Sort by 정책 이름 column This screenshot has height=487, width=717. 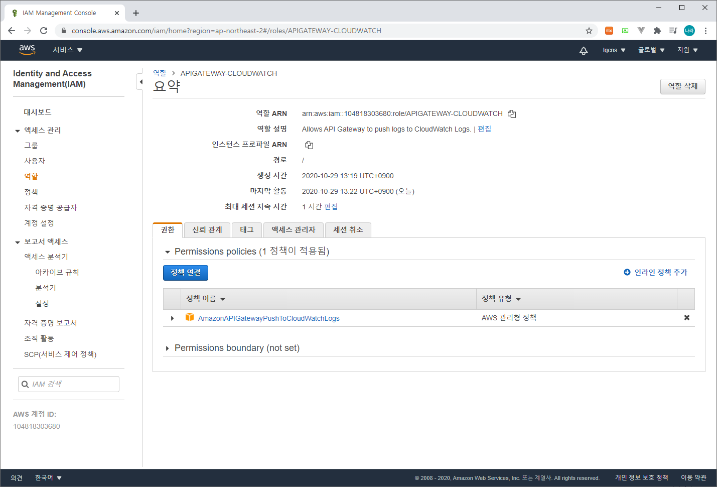coord(206,299)
